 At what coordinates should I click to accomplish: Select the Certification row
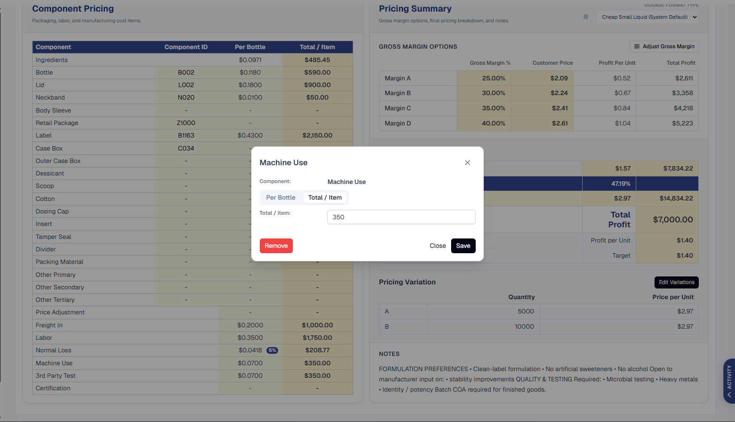(192, 388)
